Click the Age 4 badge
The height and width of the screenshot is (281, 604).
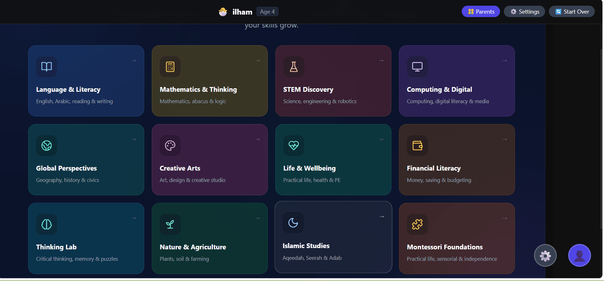click(267, 12)
